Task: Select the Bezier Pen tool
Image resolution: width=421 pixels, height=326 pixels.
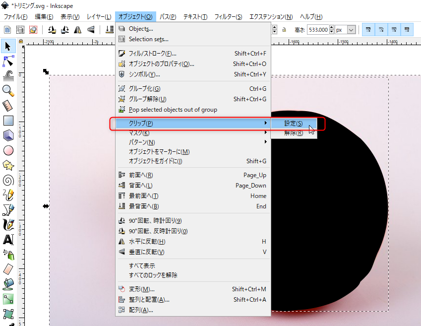Action: 8,209
